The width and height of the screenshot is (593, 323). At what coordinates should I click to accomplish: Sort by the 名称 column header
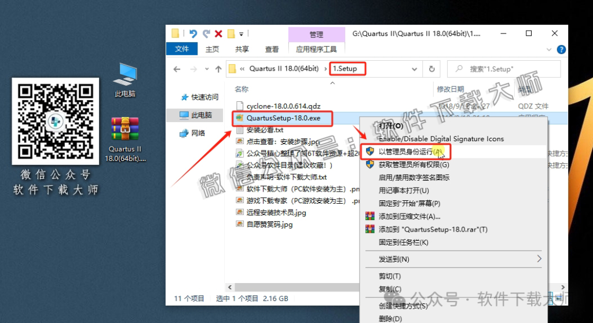click(241, 89)
